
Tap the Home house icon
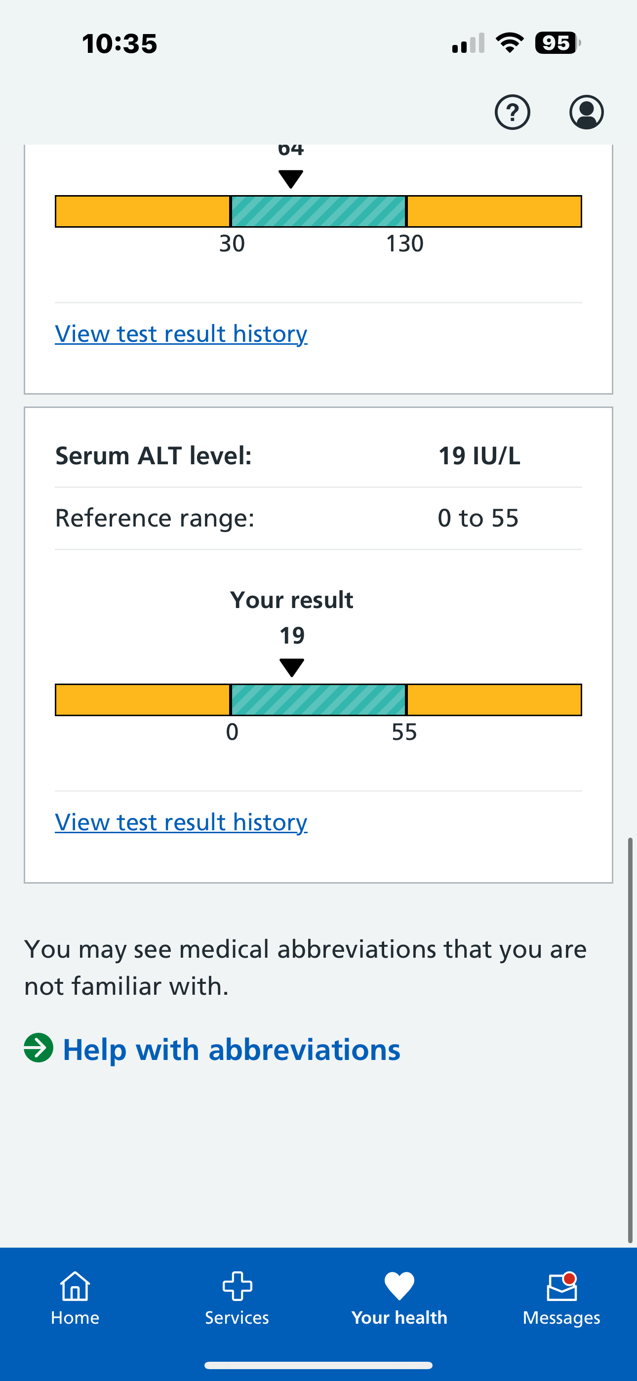[75, 1286]
